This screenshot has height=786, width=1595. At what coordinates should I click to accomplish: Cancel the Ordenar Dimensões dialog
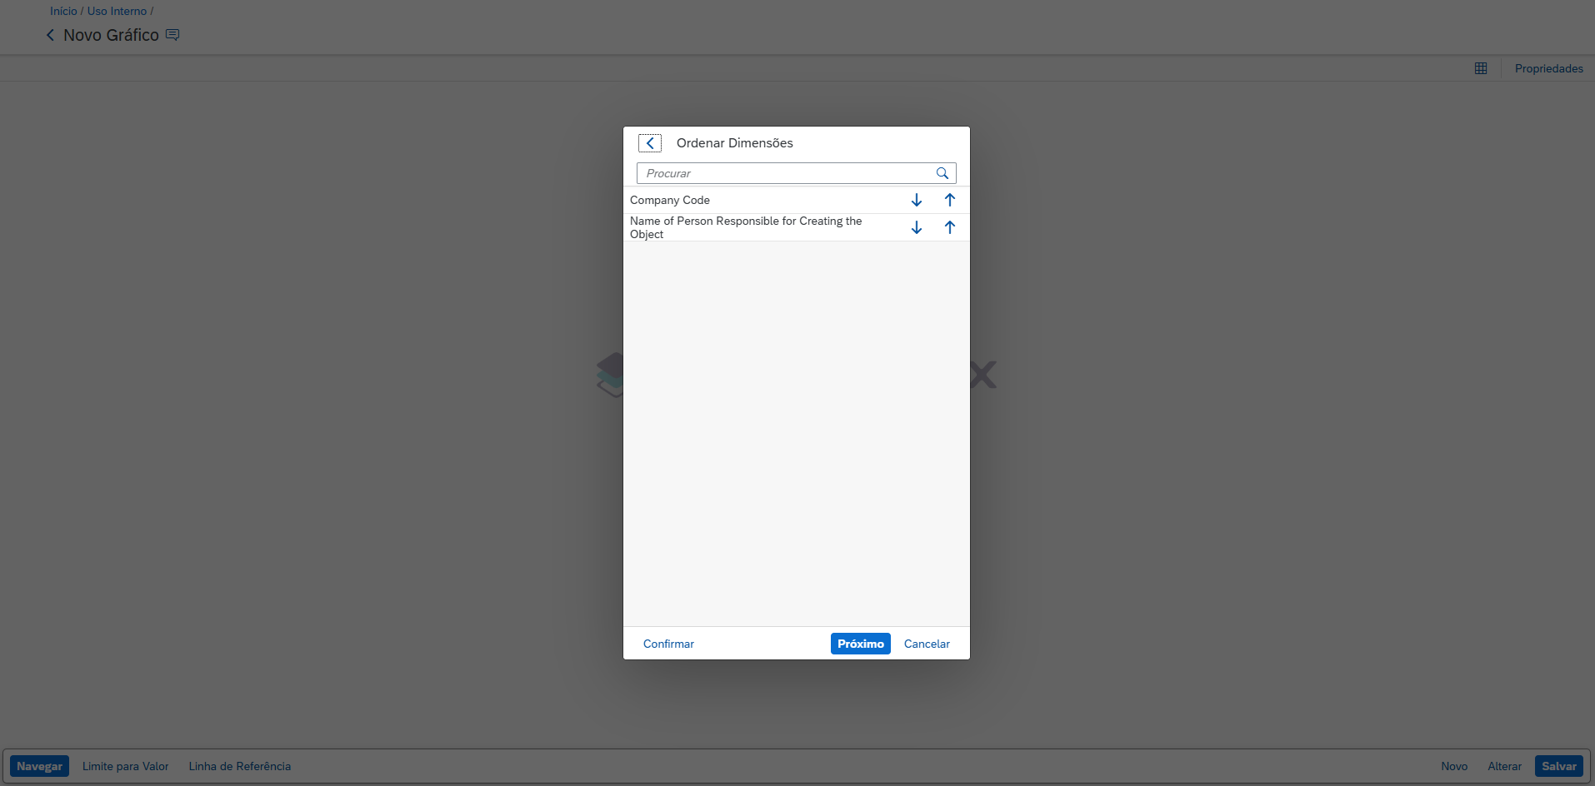[x=927, y=644]
